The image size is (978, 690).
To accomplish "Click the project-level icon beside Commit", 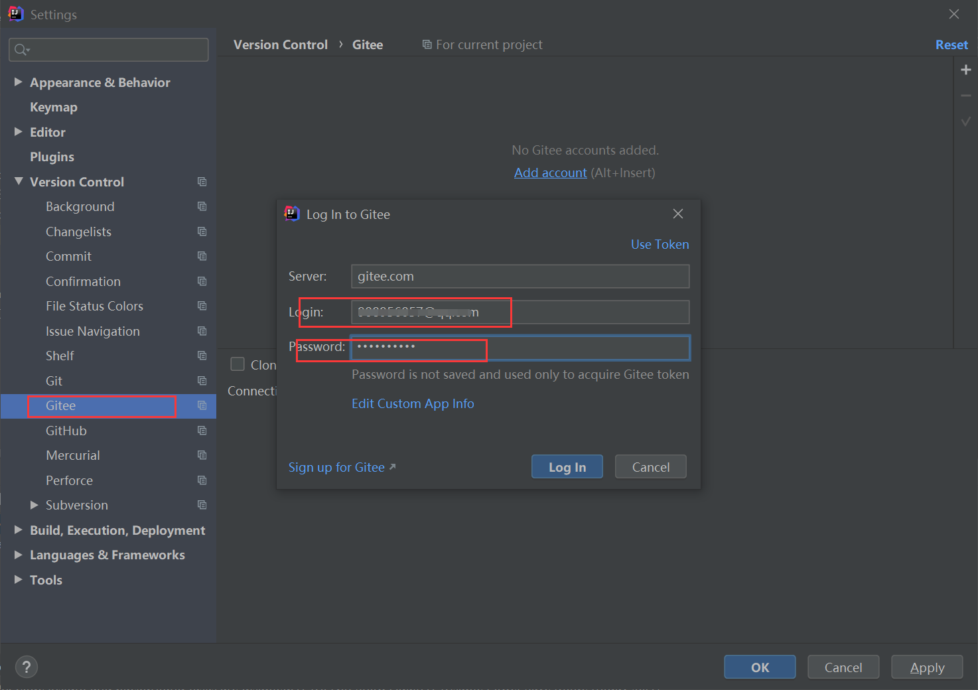I will pos(202,256).
